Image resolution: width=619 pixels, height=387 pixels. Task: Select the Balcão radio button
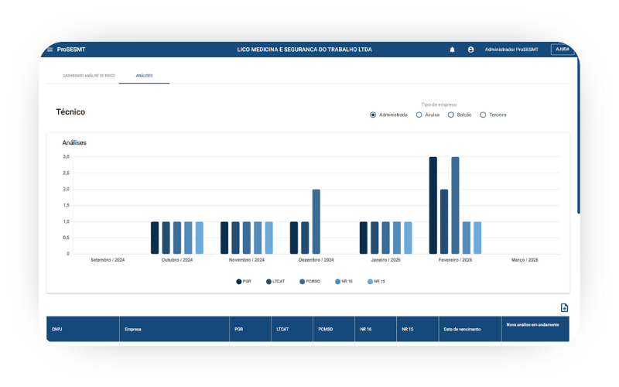click(451, 115)
